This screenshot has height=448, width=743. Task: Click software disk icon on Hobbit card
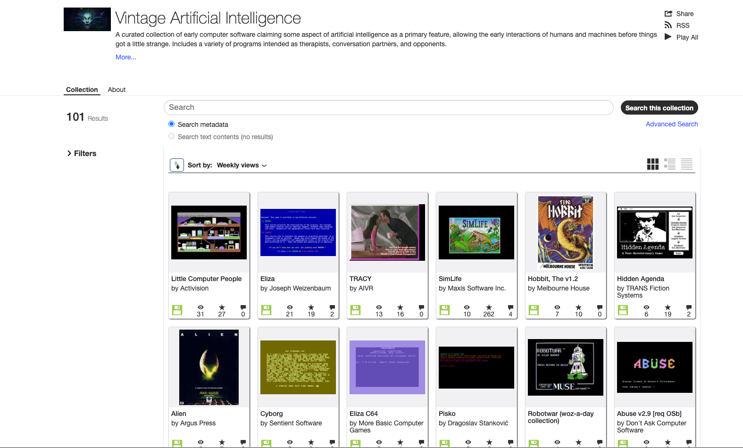tap(534, 310)
